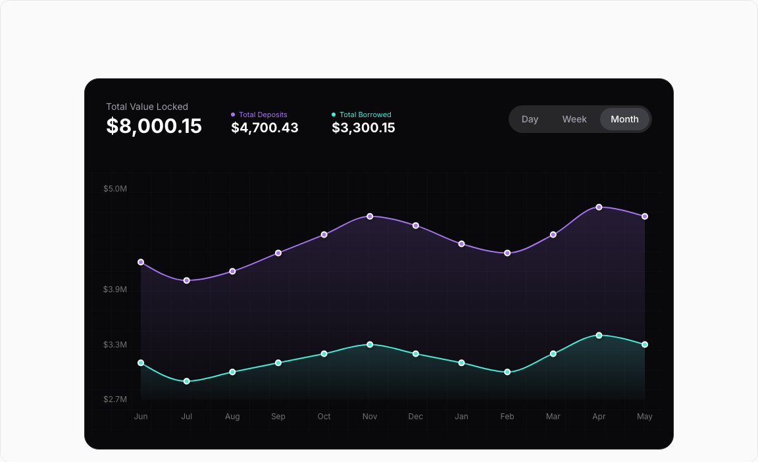Click the purple deposits point for Jul

coord(187,280)
